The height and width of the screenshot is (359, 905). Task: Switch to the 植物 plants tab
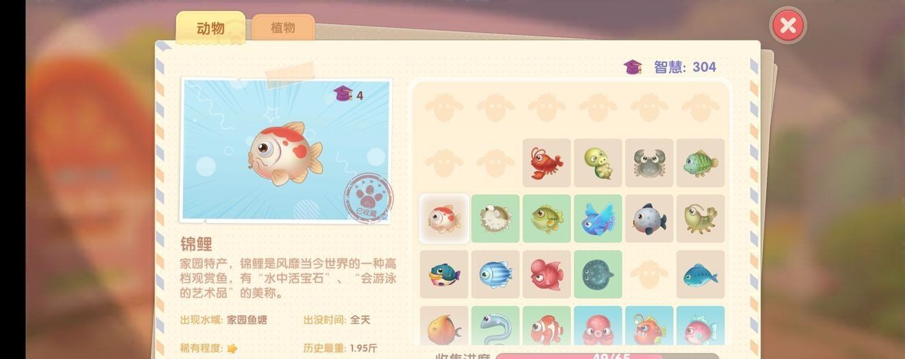(x=283, y=28)
